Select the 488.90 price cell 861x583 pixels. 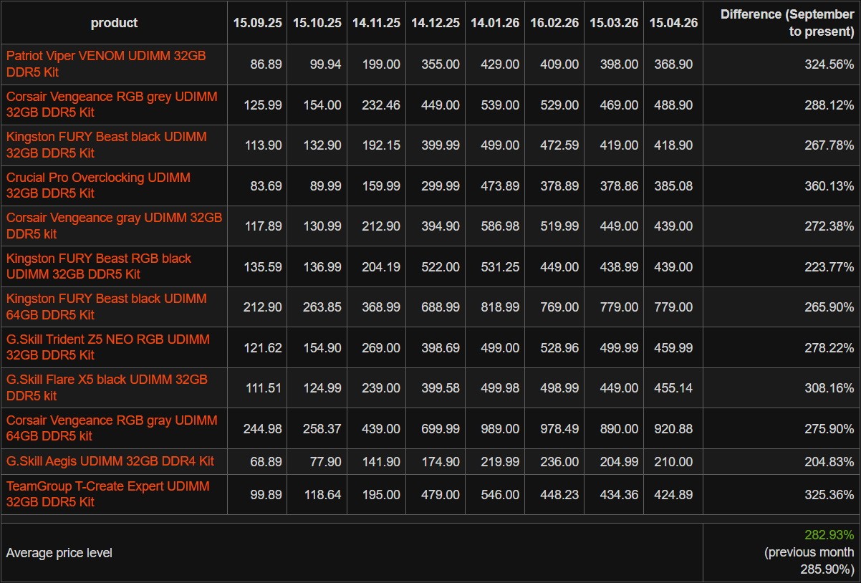(673, 105)
